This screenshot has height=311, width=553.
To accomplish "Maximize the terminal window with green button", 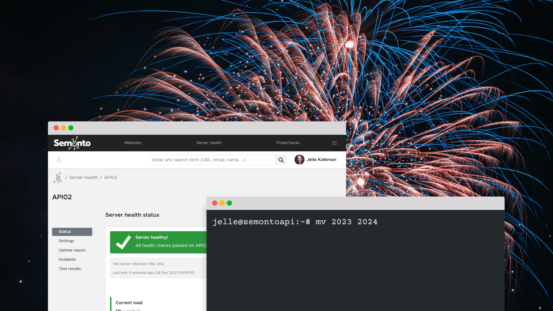I will [229, 203].
